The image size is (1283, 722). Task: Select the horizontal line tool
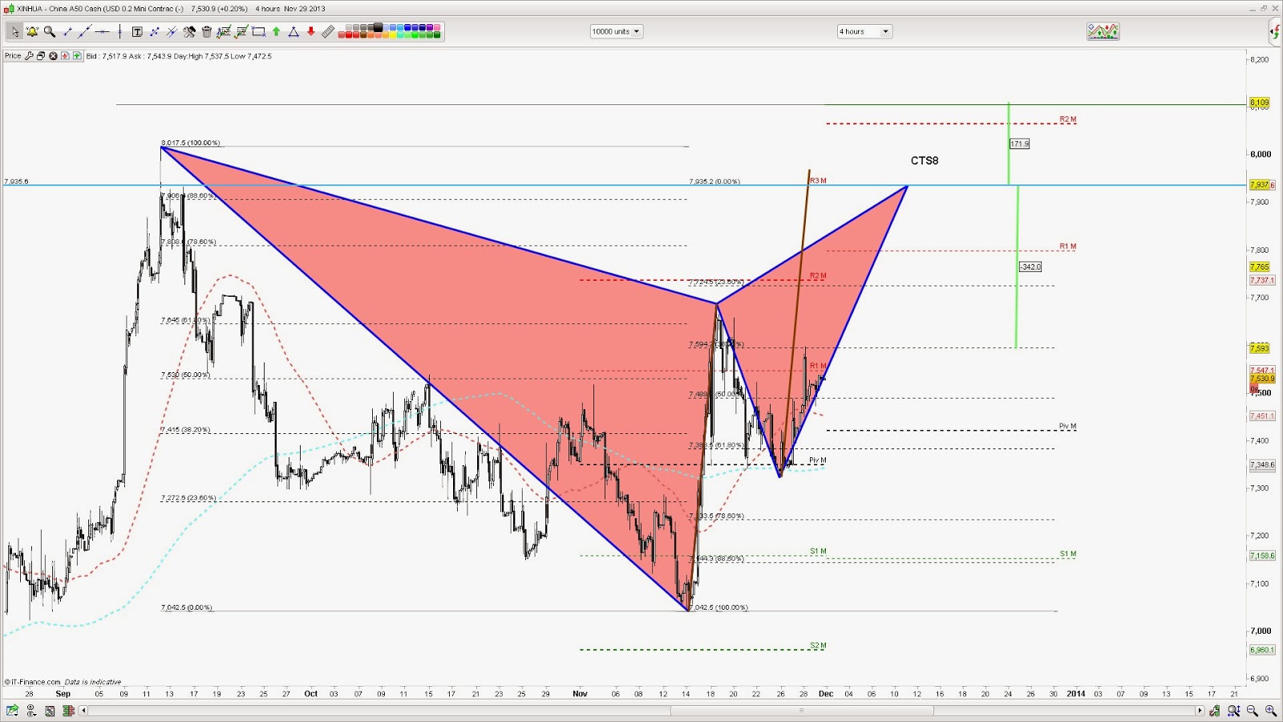[102, 32]
